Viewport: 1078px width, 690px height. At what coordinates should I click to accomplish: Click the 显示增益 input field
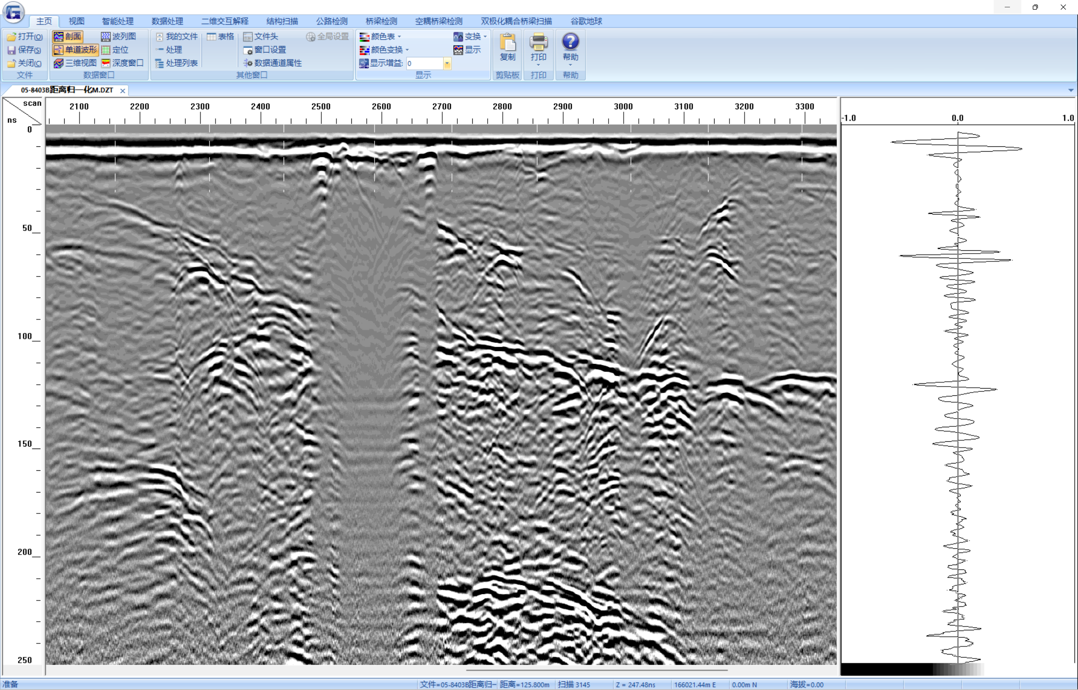(425, 64)
